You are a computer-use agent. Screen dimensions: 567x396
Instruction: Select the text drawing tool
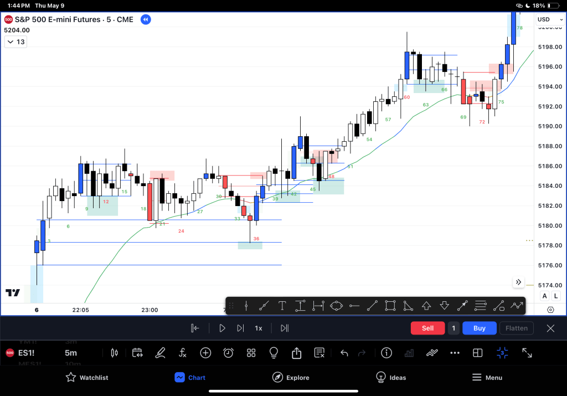pyautogui.click(x=282, y=306)
